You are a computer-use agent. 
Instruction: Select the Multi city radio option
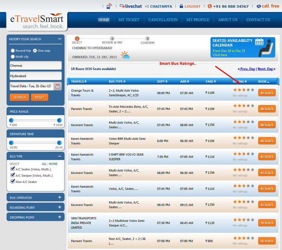13,57
